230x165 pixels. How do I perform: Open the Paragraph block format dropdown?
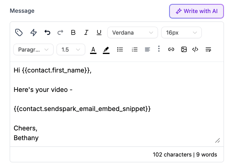click(x=33, y=49)
